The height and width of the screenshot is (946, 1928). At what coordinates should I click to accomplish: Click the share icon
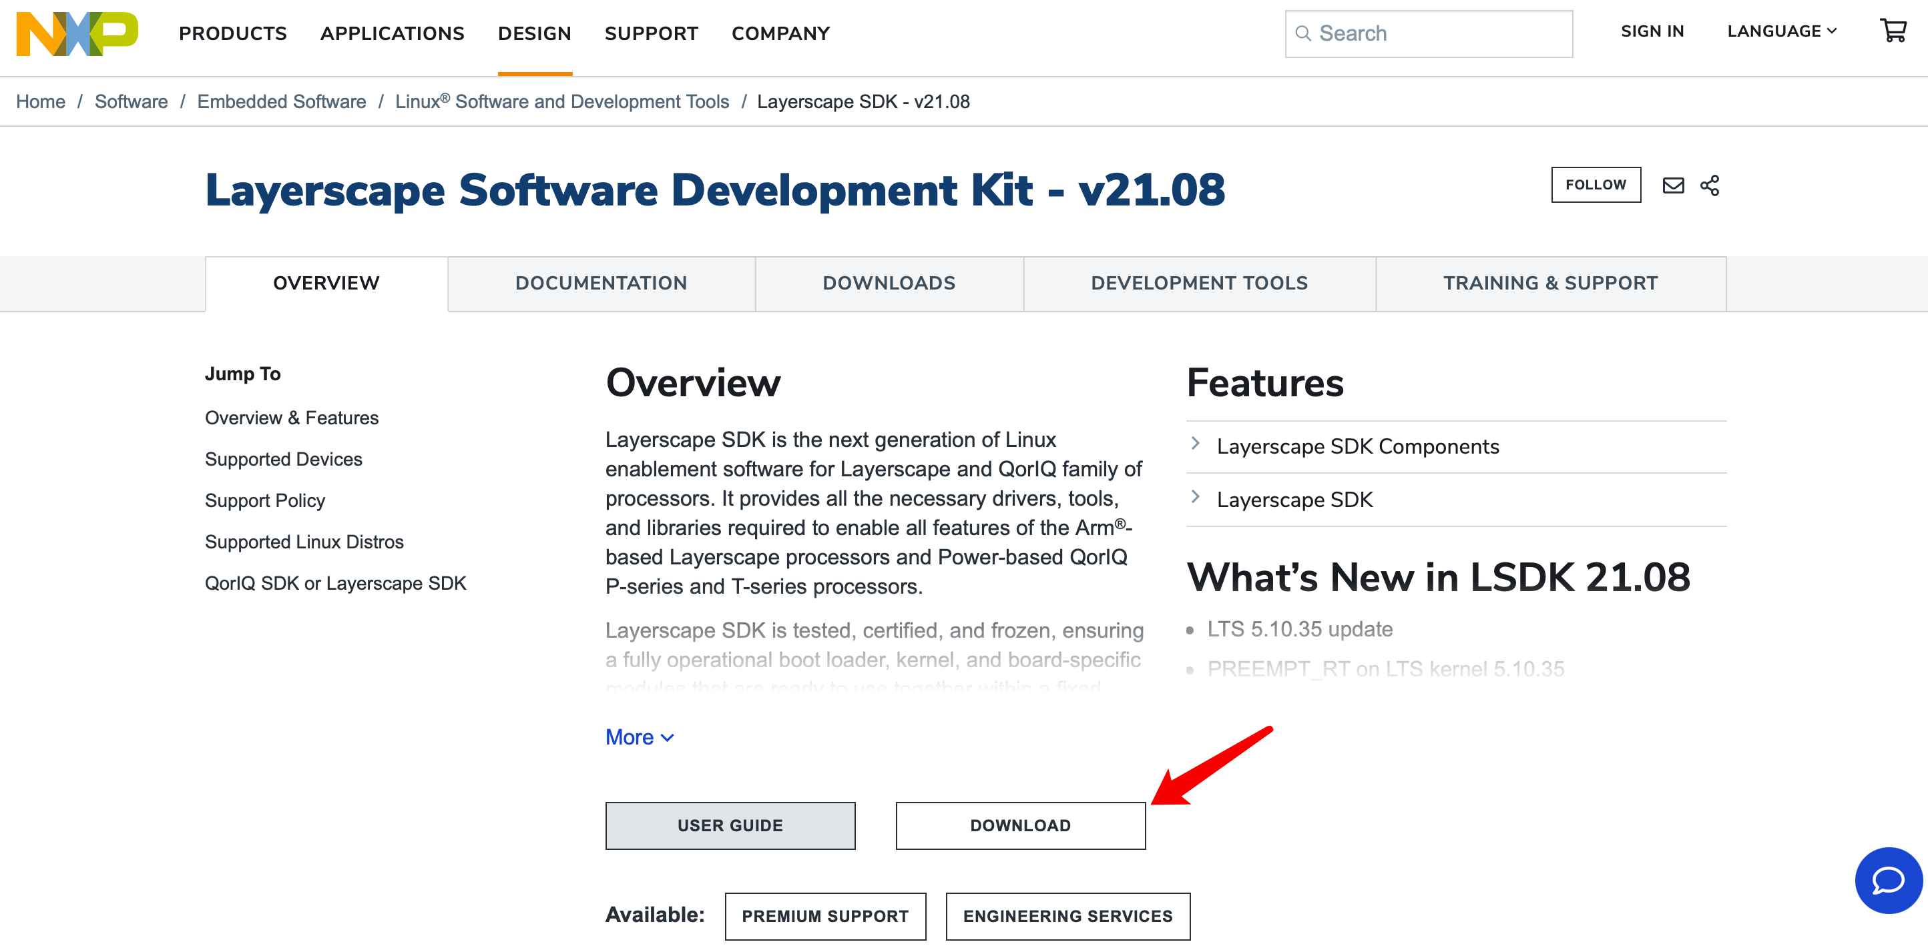click(1710, 185)
